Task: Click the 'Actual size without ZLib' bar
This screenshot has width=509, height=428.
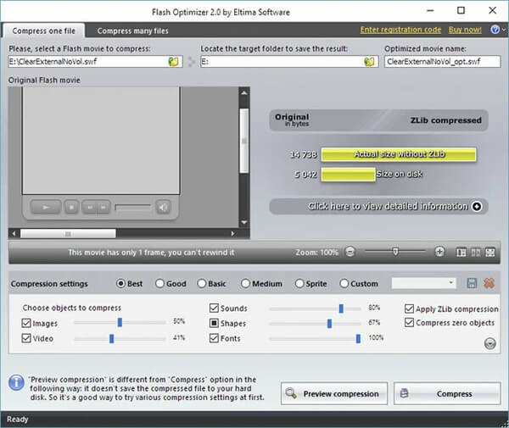Action: click(x=399, y=154)
